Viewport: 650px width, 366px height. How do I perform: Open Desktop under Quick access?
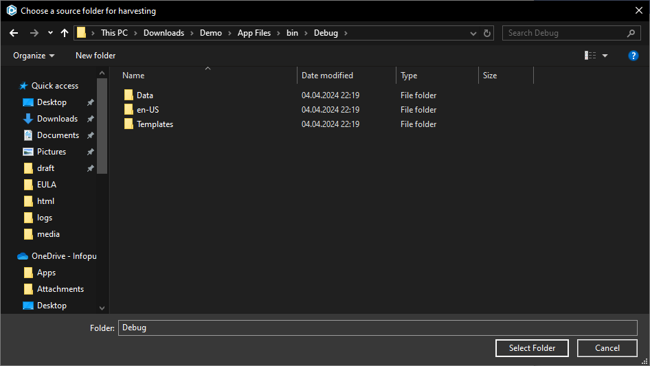click(x=52, y=102)
